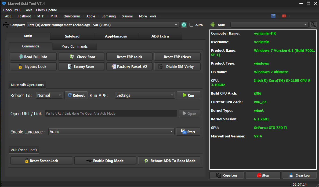The height and width of the screenshot is (187, 319).
Task: Select the MTK toolbar section
Action: 54,16
